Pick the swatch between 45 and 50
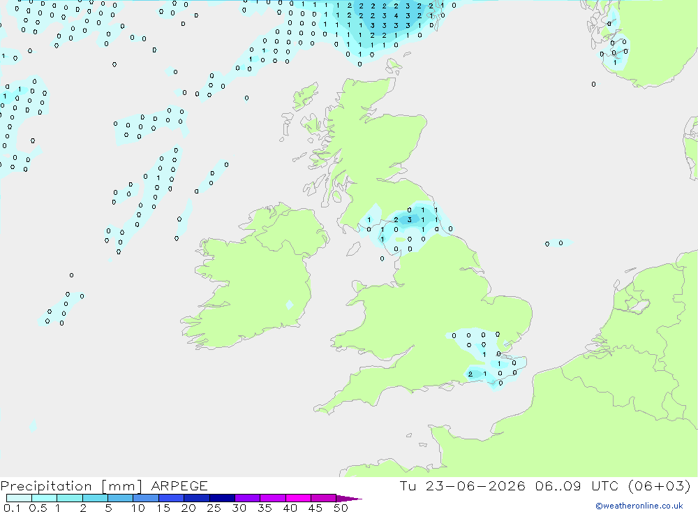 [324, 498]
